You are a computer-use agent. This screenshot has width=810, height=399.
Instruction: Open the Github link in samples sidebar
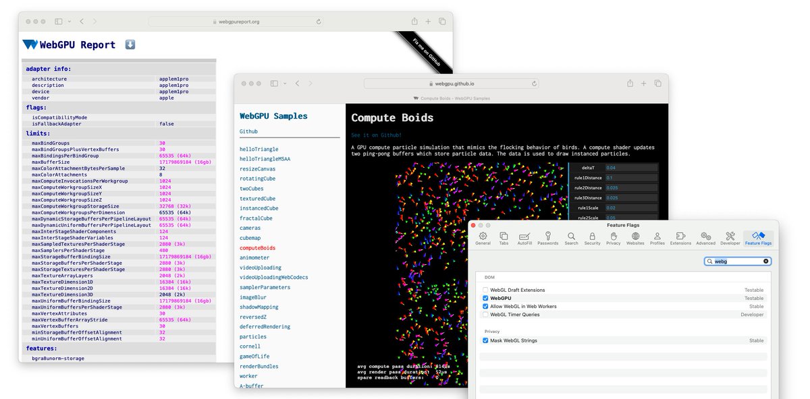(x=248, y=131)
